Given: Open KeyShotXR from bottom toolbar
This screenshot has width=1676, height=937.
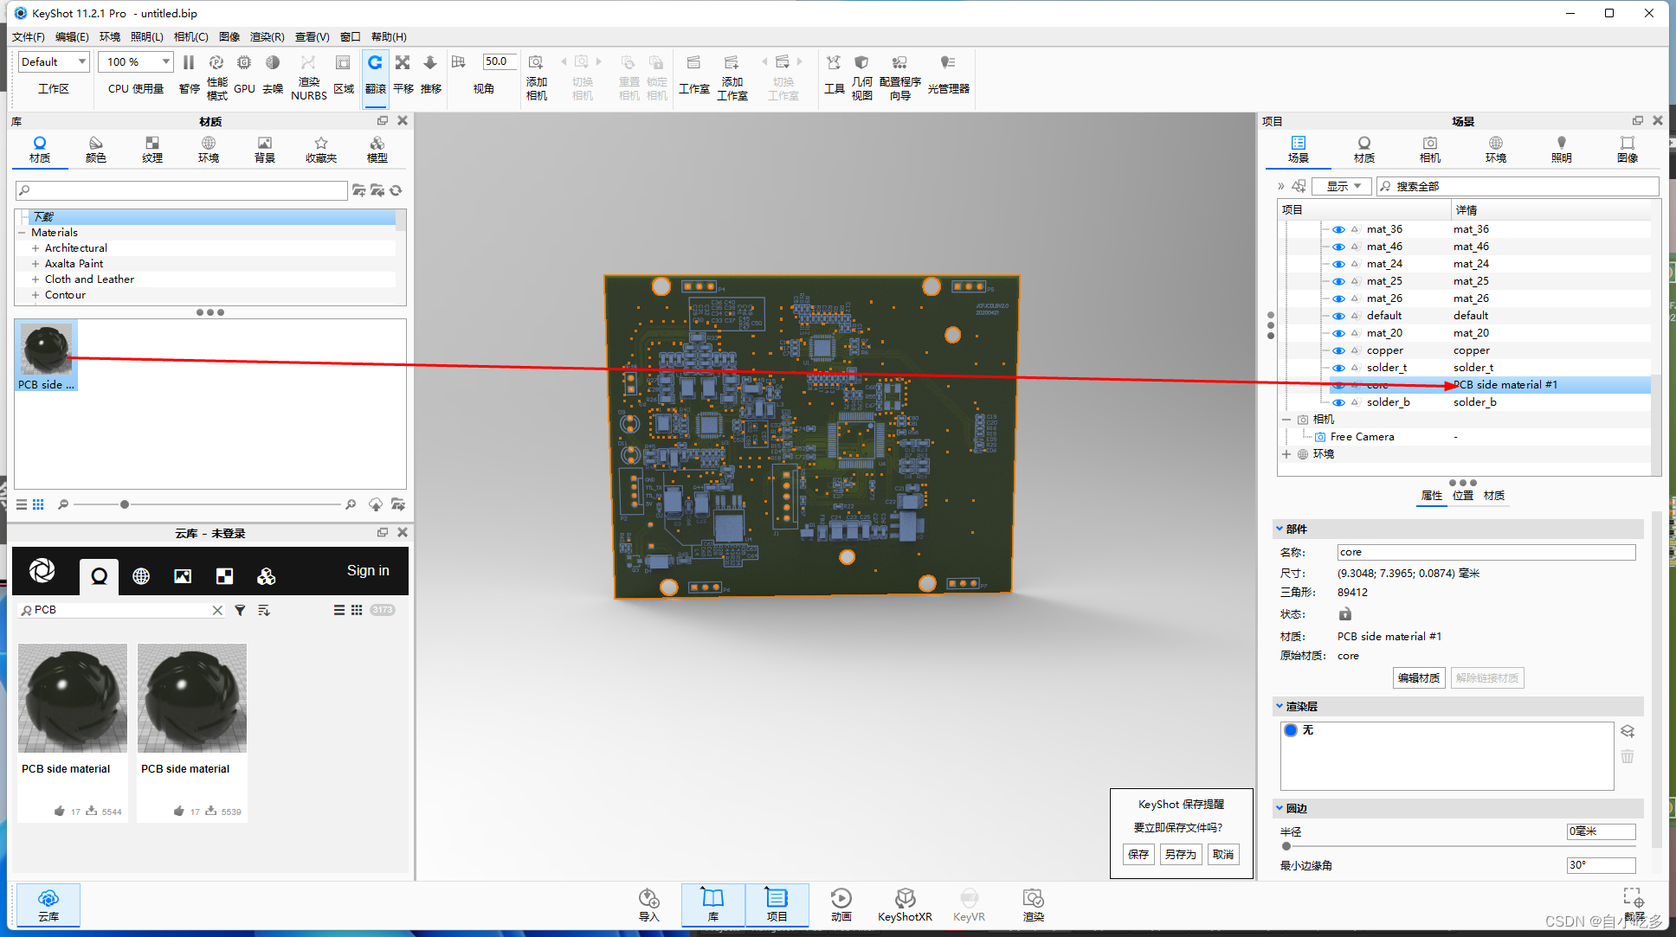Looking at the screenshot, I should click(x=905, y=899).
